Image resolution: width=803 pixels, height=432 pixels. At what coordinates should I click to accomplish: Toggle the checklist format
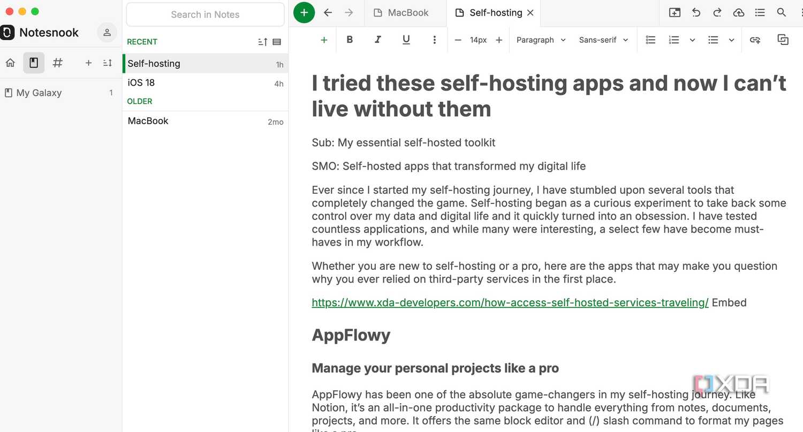click(x=651, y=40)
